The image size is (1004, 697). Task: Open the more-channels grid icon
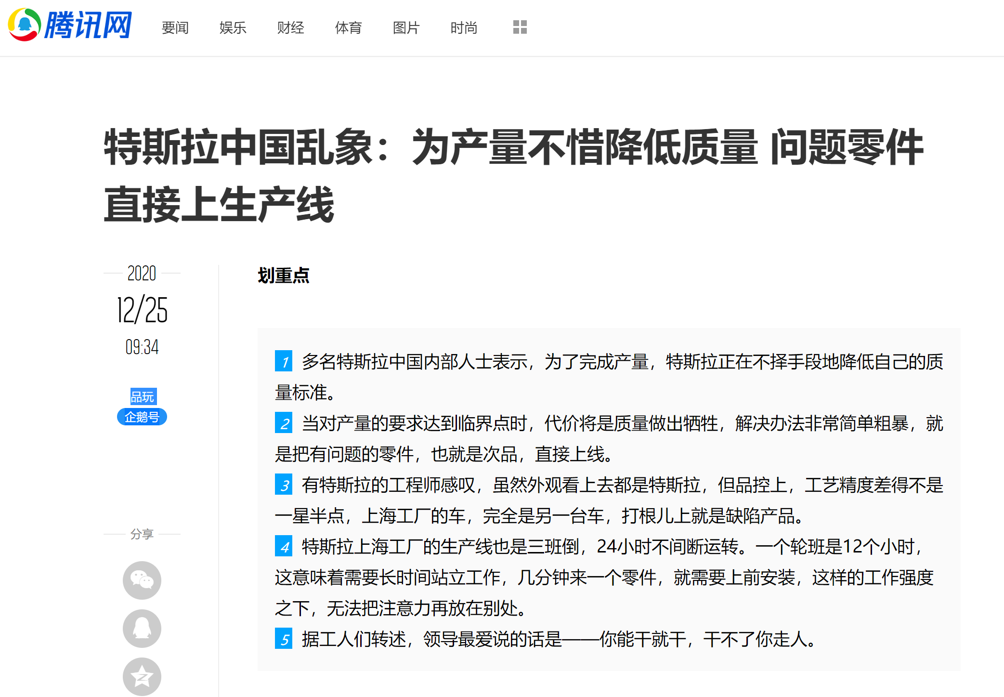(x=520, y=27)
